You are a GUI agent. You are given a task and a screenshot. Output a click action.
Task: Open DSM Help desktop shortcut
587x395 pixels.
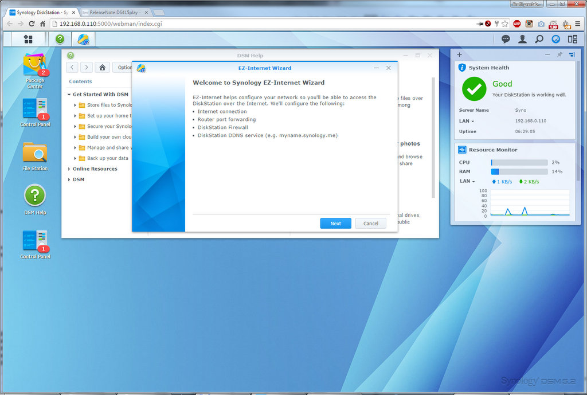pos(35,200)
